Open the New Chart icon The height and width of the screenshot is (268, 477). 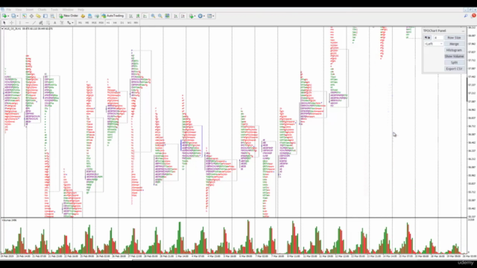click(4, 16)
